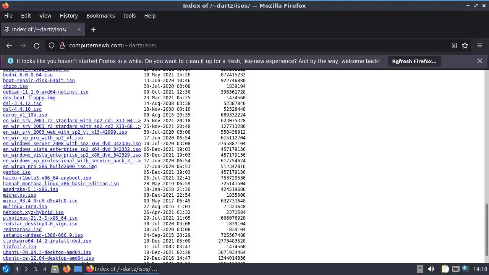This screenshot has height=275, width=489.
Task: Download bodhi-6.0.0-64.iso
Action: click(x=28, y=75)
